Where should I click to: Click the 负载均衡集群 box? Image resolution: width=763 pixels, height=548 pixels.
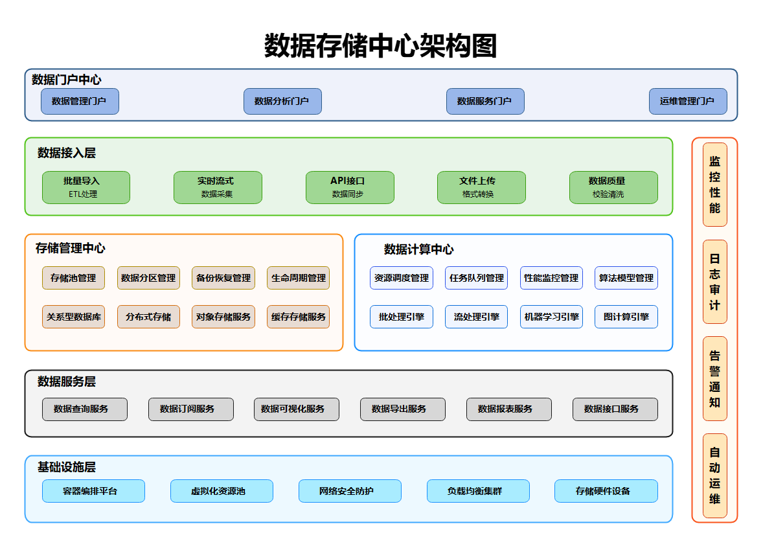(x=478, y=491)
